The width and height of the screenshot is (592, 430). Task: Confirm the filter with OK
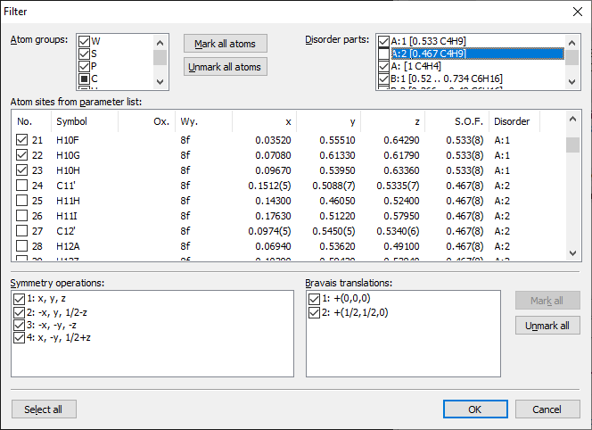tap(474, 409)
